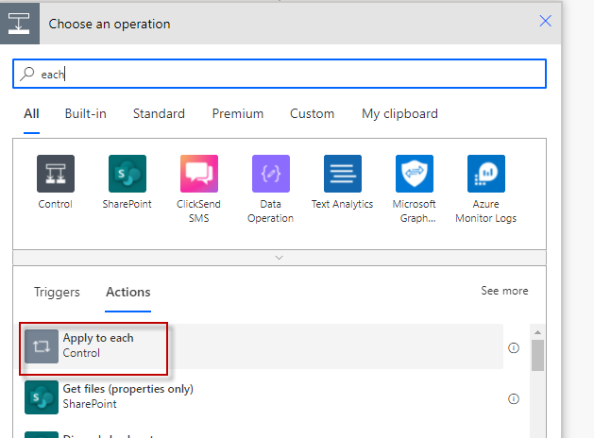
Task: Show info for Apply to each
Action: pos(514,347)
